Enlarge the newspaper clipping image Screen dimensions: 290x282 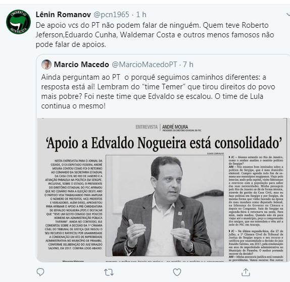tap(162, 190)
